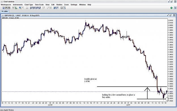Select the third chart type icon
The image size is (177, 111).
[x=37, y=8]
